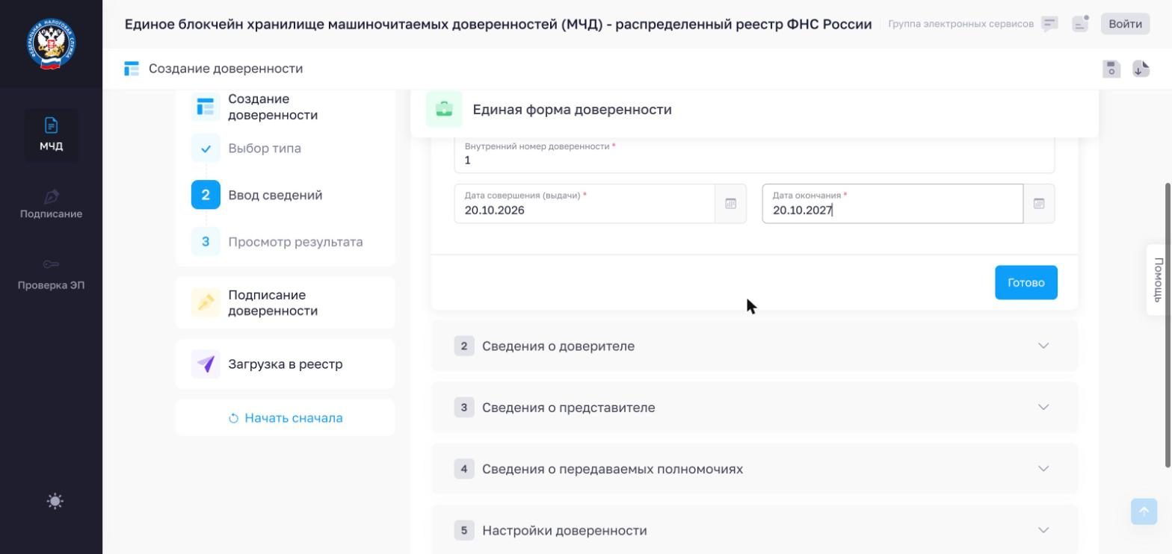Open calendar for Дата совершения (выдачи)
The image size is (1172, 554).
[x=731, y=203]
